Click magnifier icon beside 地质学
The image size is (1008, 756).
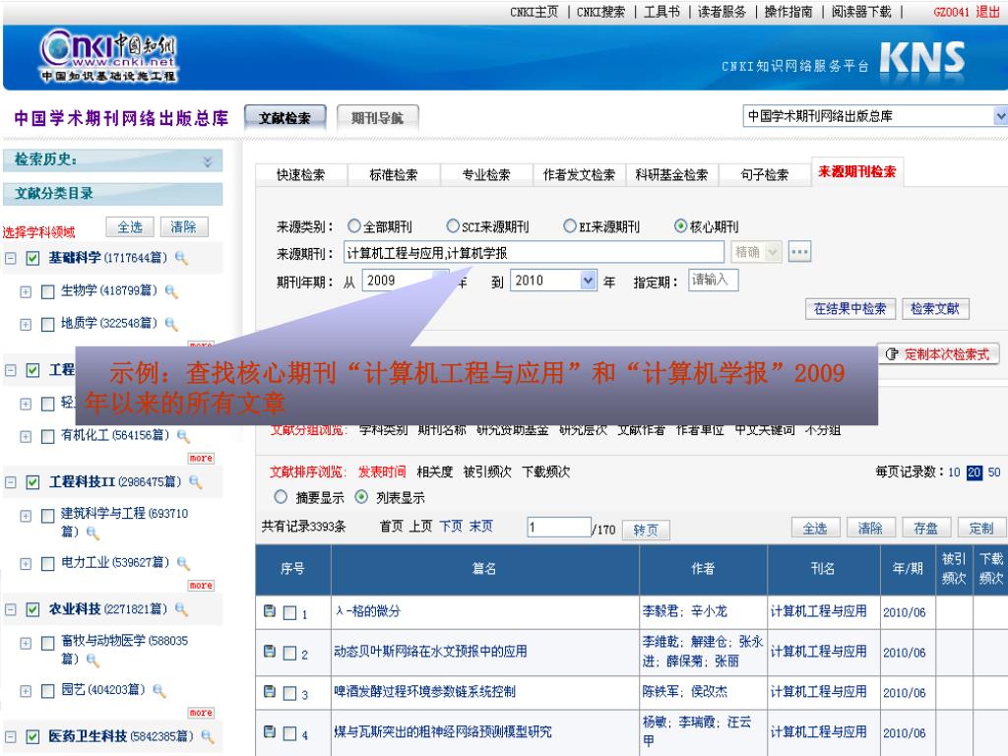171,323
